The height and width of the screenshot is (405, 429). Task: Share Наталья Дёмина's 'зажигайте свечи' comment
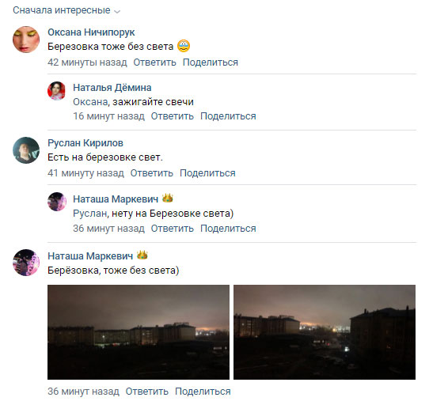click(228, 116)
